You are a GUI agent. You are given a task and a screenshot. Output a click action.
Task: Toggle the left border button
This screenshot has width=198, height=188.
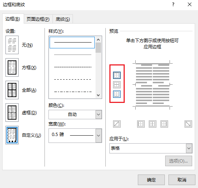[x=141, y=124]
